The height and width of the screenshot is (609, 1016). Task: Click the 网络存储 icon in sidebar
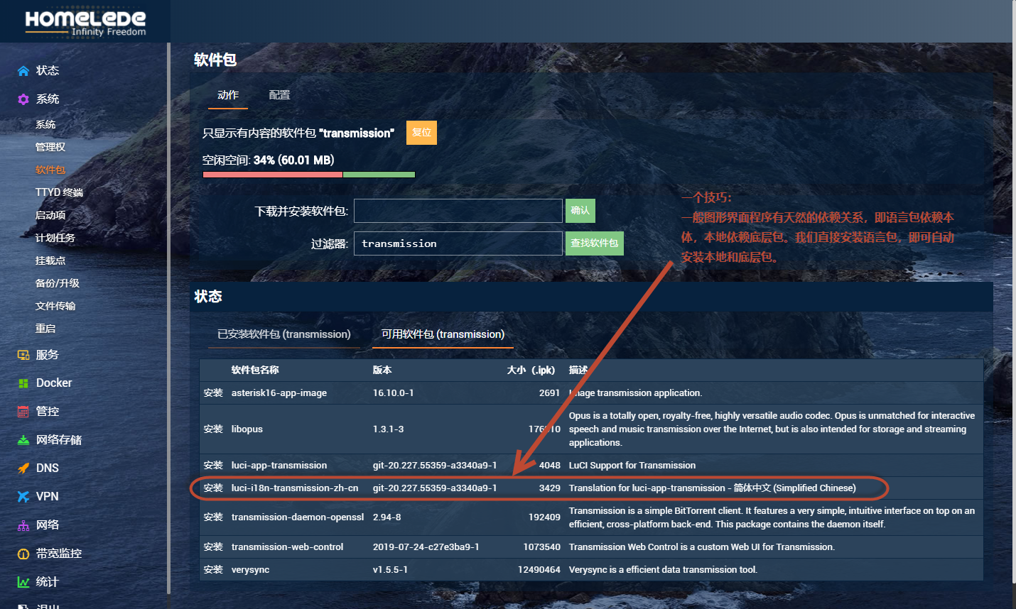(x=23, y=439)
